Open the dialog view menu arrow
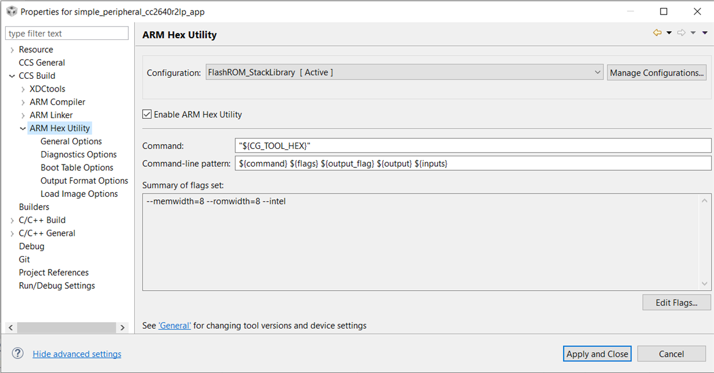This screenshot has height=373, width=714. click(705, 33)
